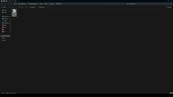Expand the Linux tree node arrow
Viewport: 173px width, 97px height.
tap(1, 40)
